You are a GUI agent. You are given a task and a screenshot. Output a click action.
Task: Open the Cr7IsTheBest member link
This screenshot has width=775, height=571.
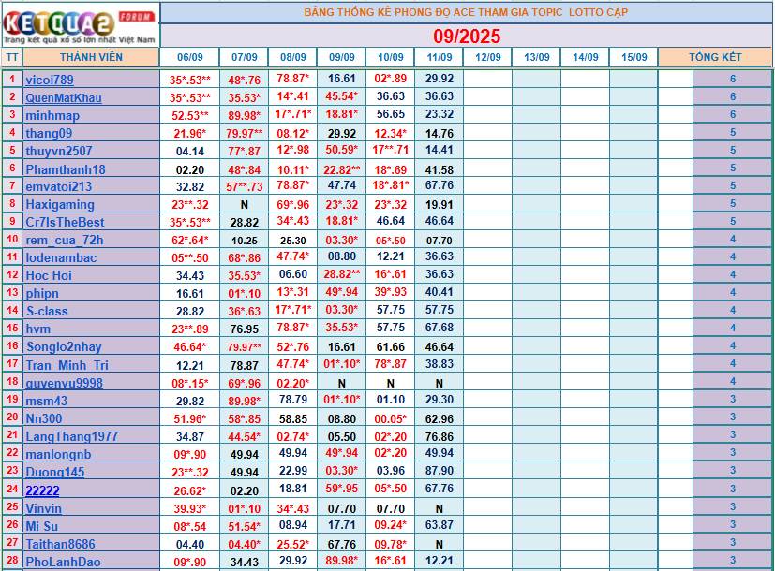[66, 222]
